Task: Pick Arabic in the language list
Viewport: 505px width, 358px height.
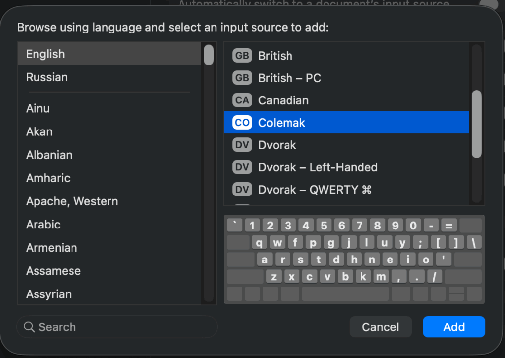Action: 43,225
